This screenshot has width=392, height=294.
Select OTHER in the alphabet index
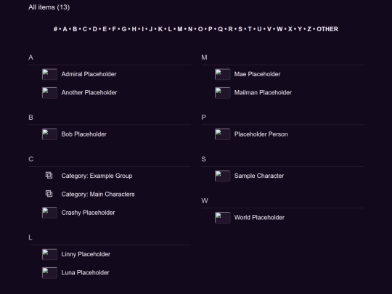click(327, 29)
